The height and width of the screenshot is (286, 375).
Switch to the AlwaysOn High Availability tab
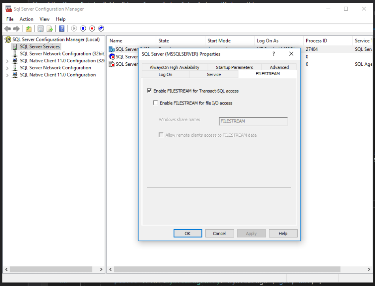click(174, 67)
